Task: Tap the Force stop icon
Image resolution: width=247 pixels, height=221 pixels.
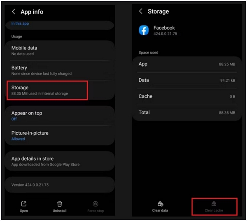Action: 96,204
